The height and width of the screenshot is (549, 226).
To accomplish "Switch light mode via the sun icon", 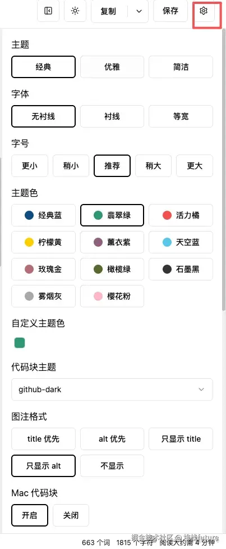I will click(x=75, y=11).
